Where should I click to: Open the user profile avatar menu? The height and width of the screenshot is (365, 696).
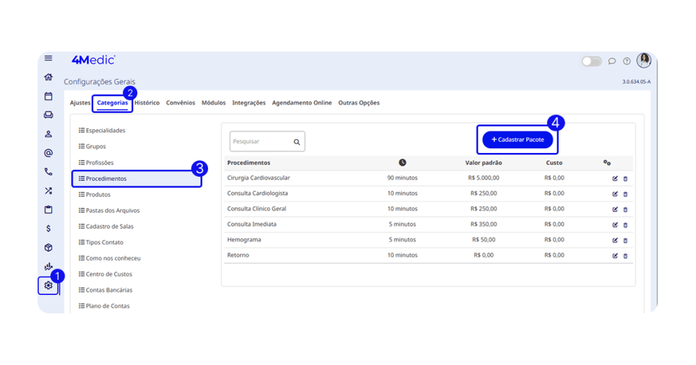pyautogui.click(x=644, y=60)
